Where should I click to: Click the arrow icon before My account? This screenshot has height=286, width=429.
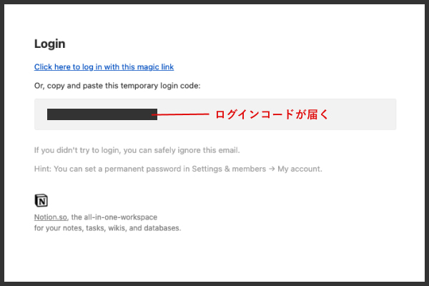[x=272, y=169]
